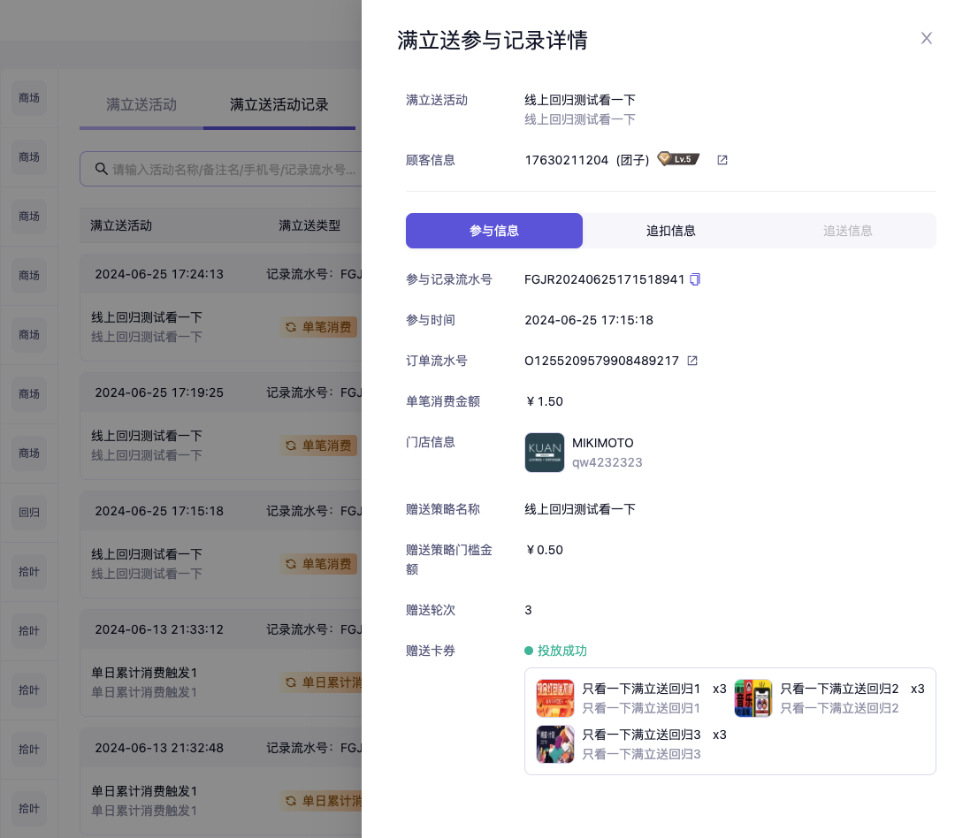955x838 pixels.
Task: Switch to the 追扣信息 tab
Action: pos(670,231)
